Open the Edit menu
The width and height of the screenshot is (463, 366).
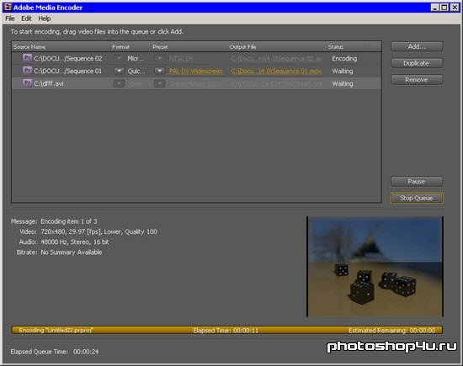[26, 19]
